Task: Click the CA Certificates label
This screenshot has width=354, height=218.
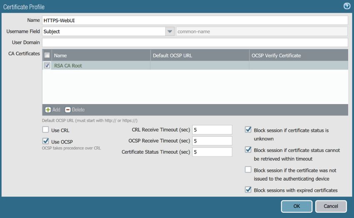Action: pos(24,53)
